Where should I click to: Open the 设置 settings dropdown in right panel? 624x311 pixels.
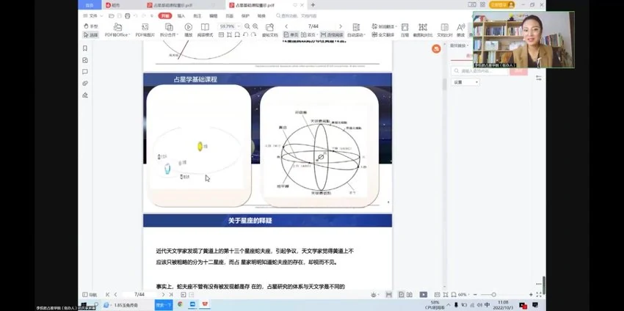[465, 82]
